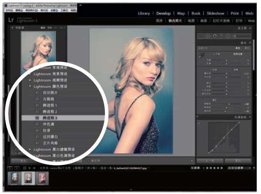261x194 pixels.
Task: Click preset icon beside 仿旧照片
Action: [37, 92]
